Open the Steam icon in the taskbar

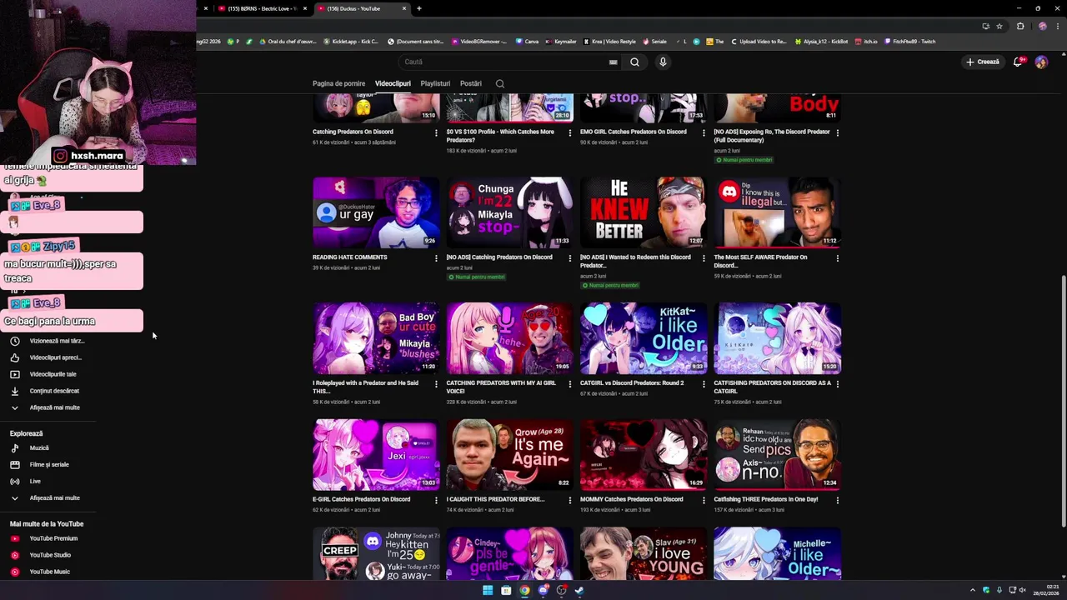579,591
